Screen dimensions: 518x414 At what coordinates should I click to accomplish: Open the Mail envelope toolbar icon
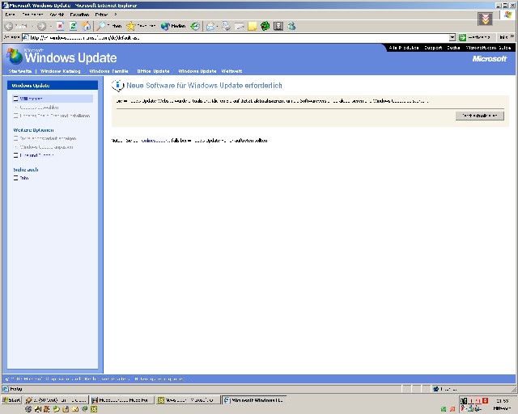point(210,26)
